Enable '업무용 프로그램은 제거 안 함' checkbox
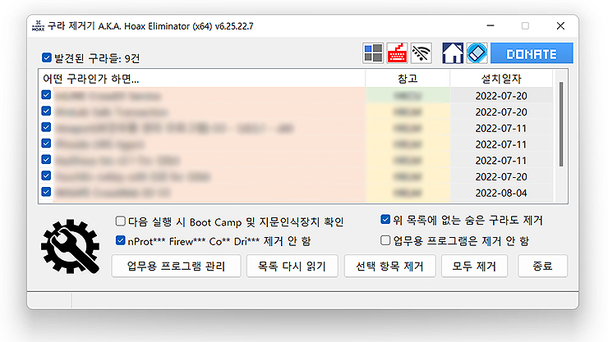Viewport: 608px width, 342px height. [x=385, y=240]
